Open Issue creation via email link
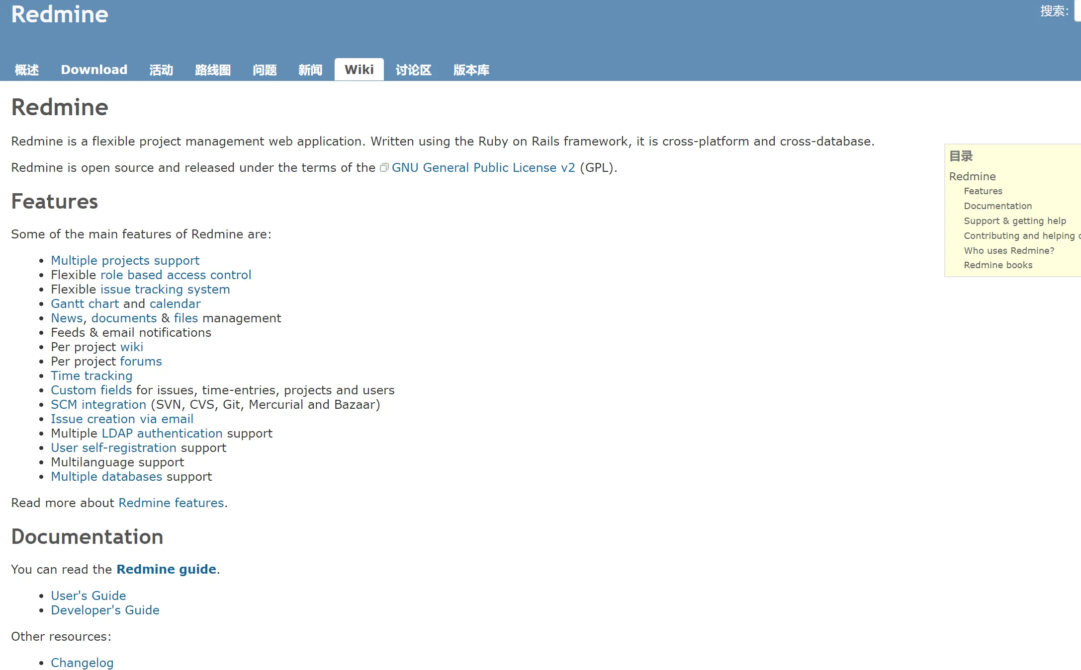The width and height of the screenshot is (1081, 670). coord(122,419)
